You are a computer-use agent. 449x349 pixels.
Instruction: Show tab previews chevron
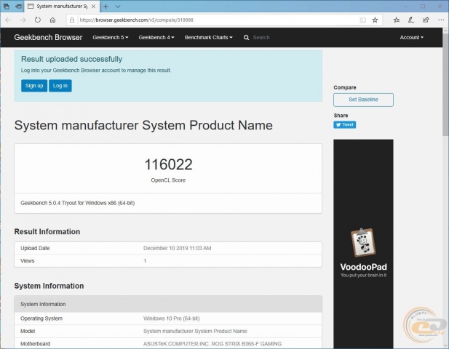point(118,7)
